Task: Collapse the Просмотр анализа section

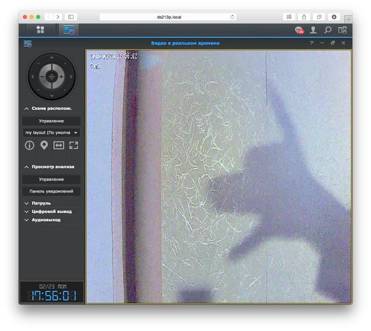Action: click(27, 167)
